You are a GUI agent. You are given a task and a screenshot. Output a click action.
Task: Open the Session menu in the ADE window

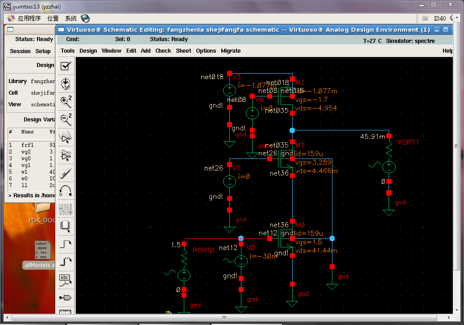point(20,51)
